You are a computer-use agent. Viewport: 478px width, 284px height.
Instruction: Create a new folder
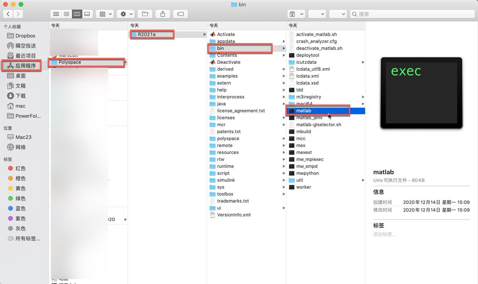point(145,14)
